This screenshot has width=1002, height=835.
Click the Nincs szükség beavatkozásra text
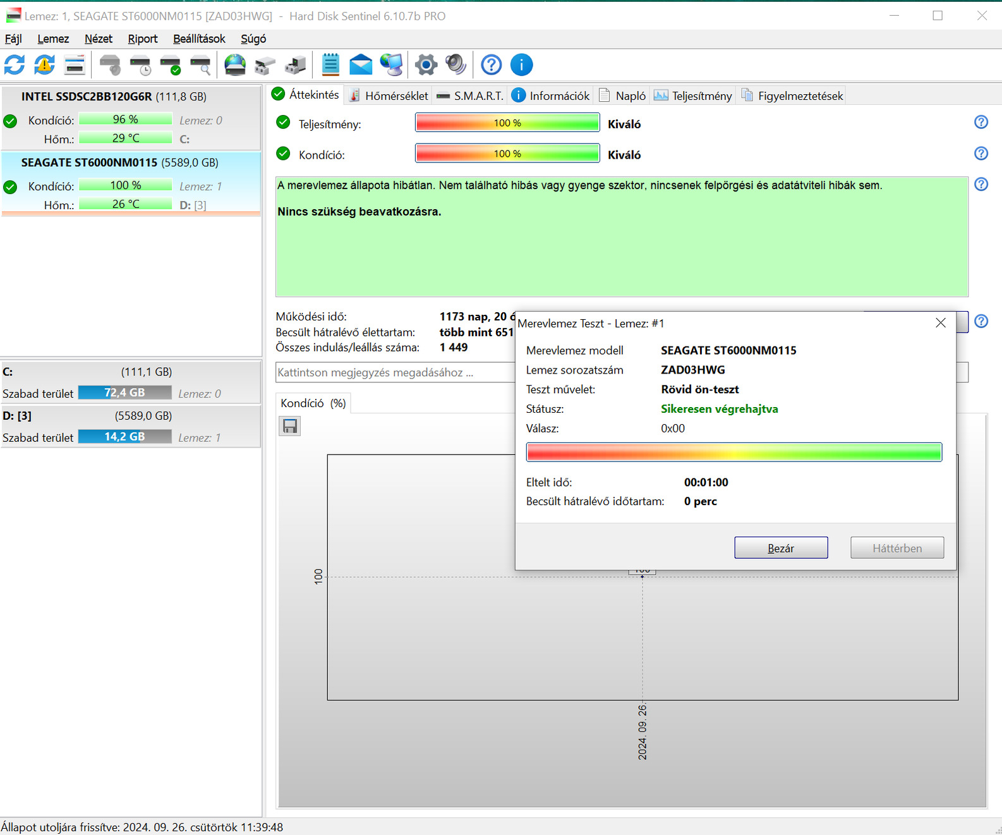tap(359, 212)
